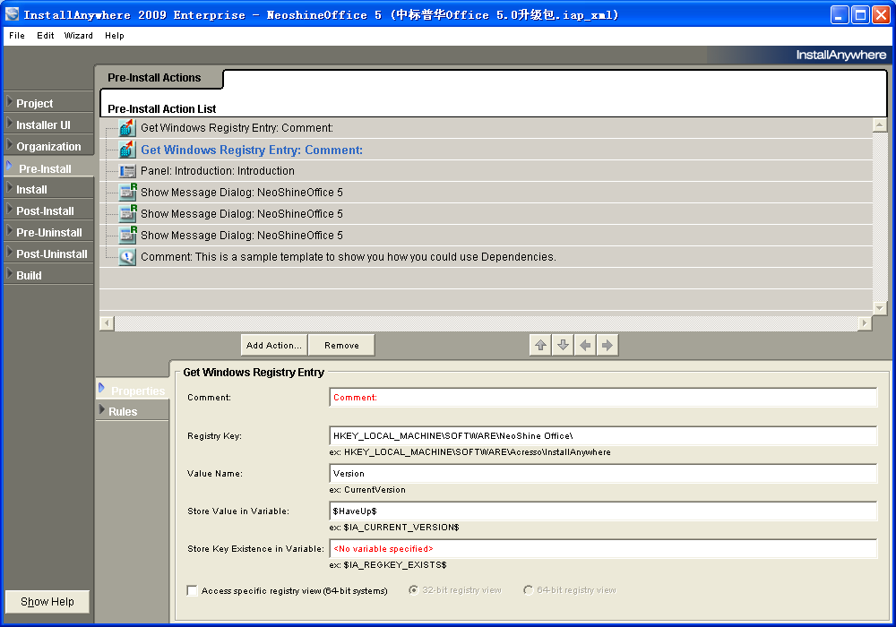The width and height of the screenshot is (896, 627).
Task: Select the Pre-Install Actions tab
Action: 154,78
